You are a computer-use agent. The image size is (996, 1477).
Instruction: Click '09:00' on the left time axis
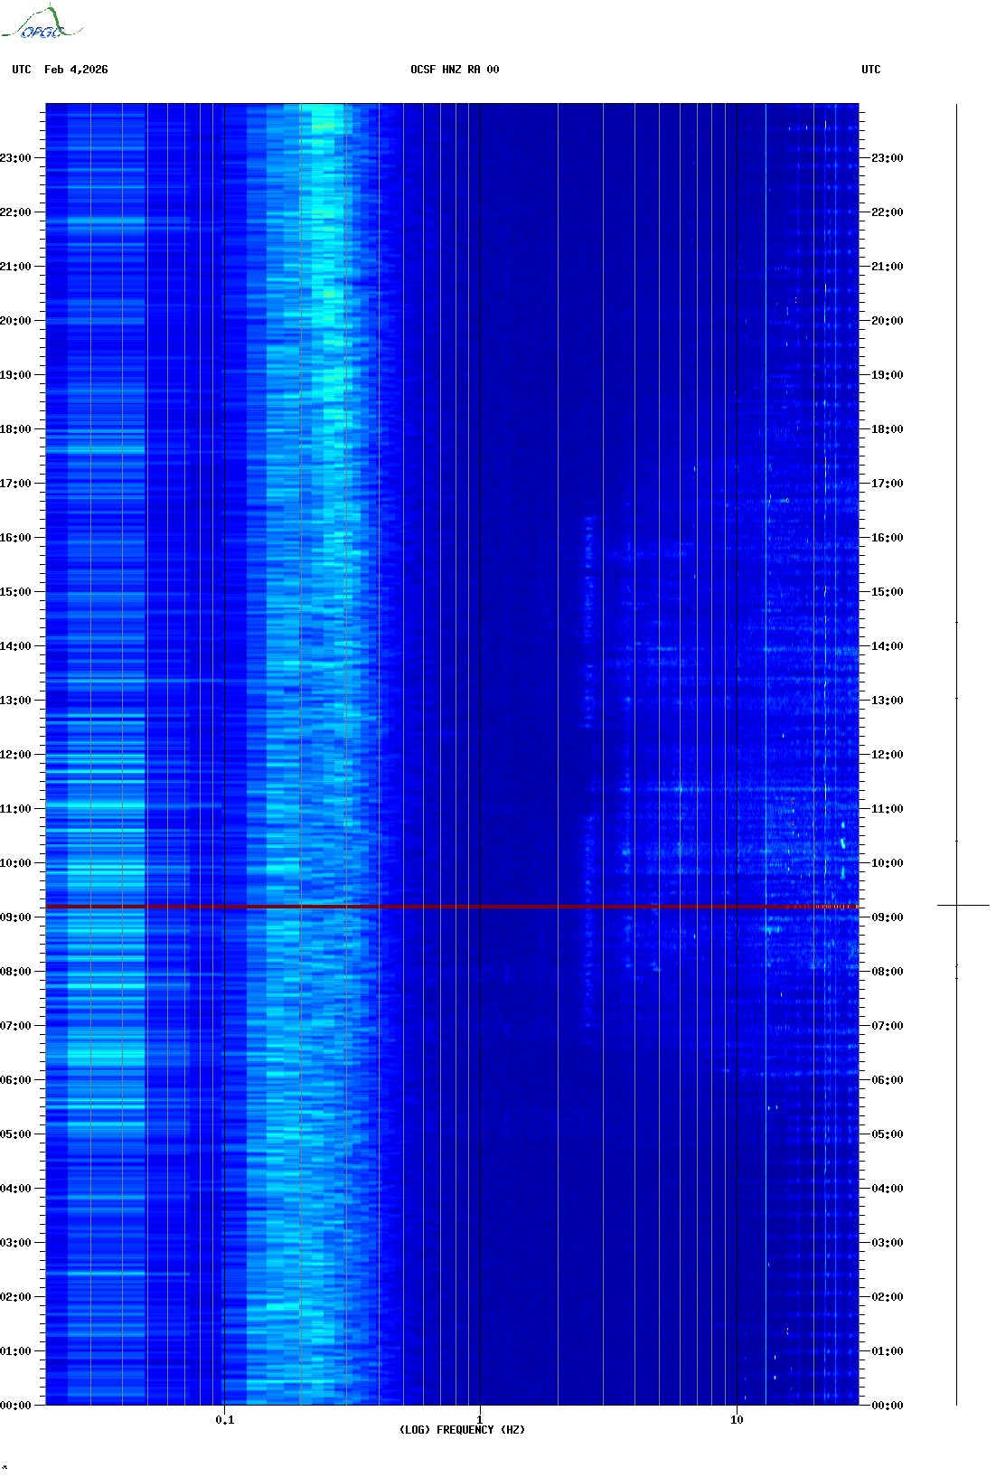[x=15, y=917]
